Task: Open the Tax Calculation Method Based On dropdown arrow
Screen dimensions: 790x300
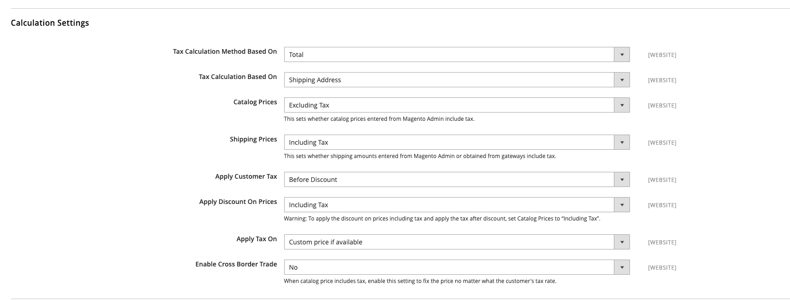Action: tap(622, 54)
